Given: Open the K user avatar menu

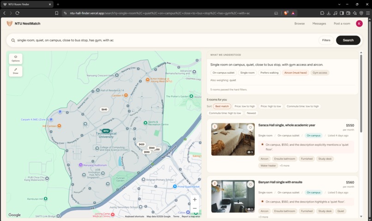Looking at the screenshot, I should pos(359,24).
